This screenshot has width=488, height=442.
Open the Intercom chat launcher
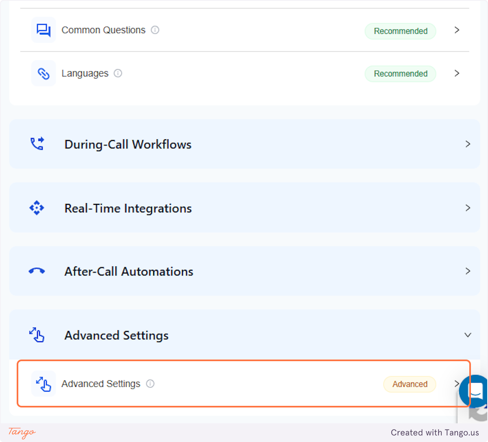pyautogui.click(x=473, y=391)
